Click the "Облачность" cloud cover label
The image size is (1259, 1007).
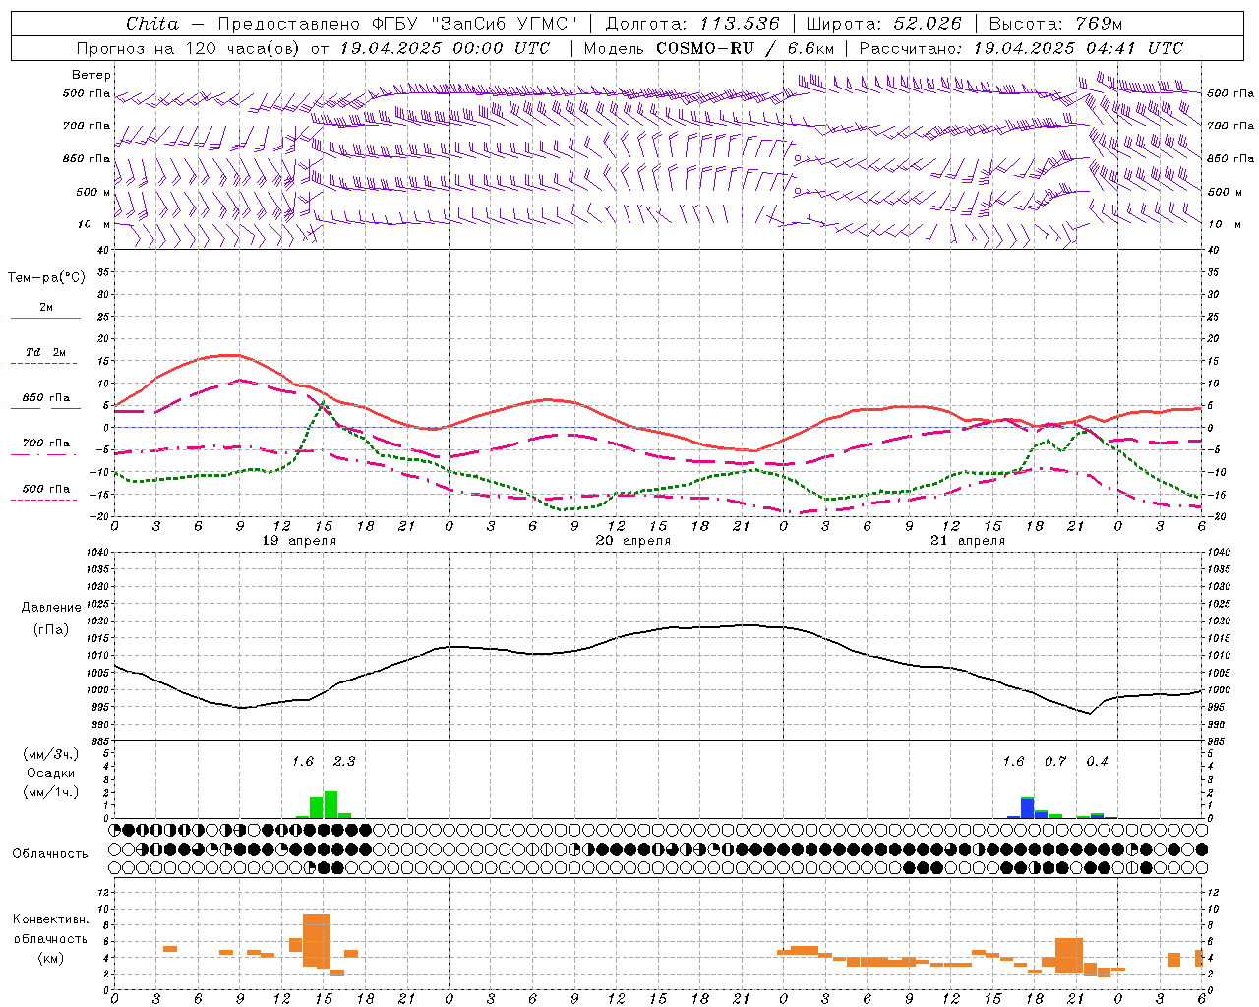50,853
